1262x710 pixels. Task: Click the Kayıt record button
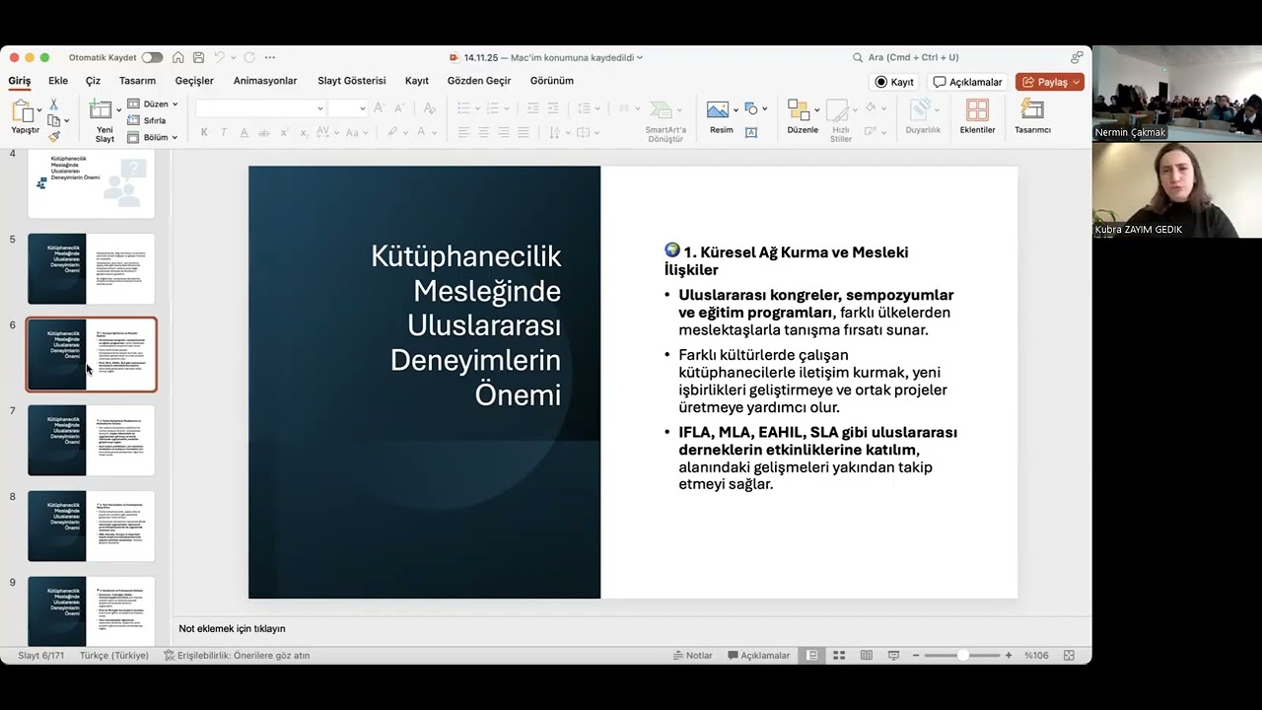coord(894,82)
